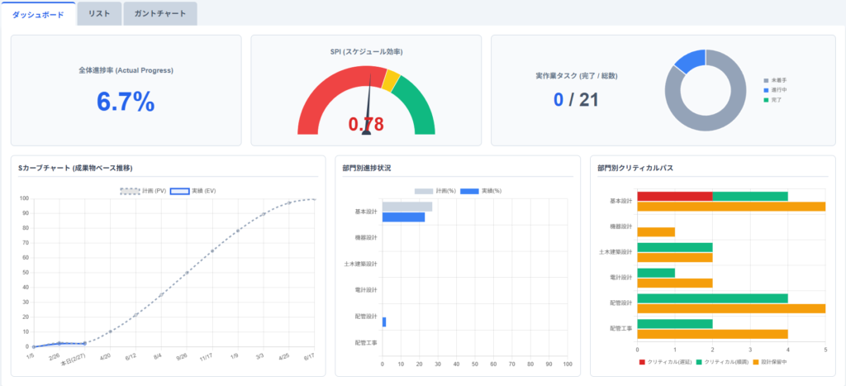The width and height of the screenshot is (846, 386).
Task: Open the ガントチャート tab
Action: click(x=160, y=13)
